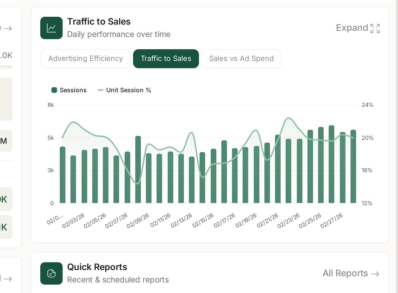398x293 pixels.
Task: Click the Unit Session % legend line marker
Action: (x=101, y=90)
